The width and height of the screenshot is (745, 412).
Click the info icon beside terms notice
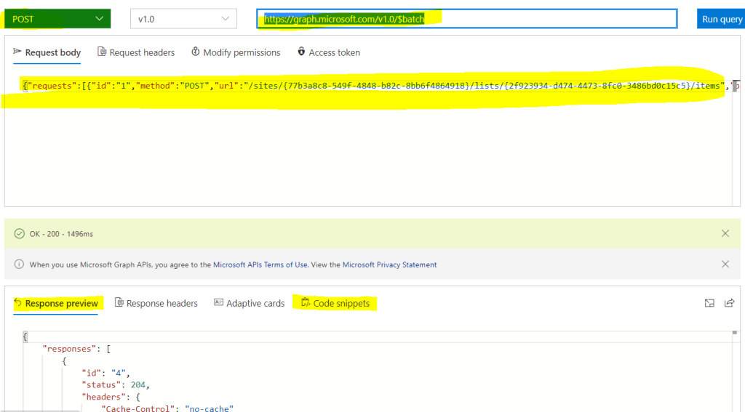[x=20, y=264]
